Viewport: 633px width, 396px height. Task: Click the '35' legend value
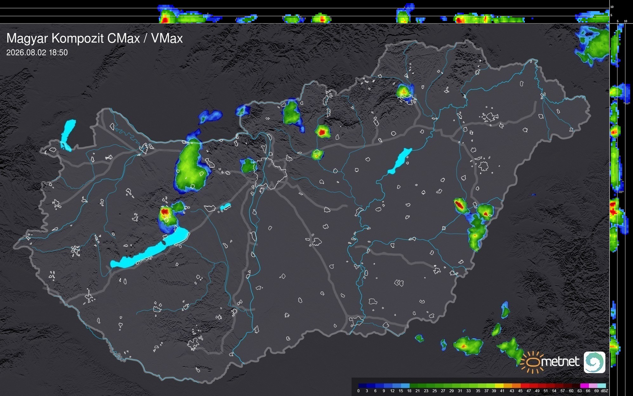pyautogui.click(x=478, y=391)
